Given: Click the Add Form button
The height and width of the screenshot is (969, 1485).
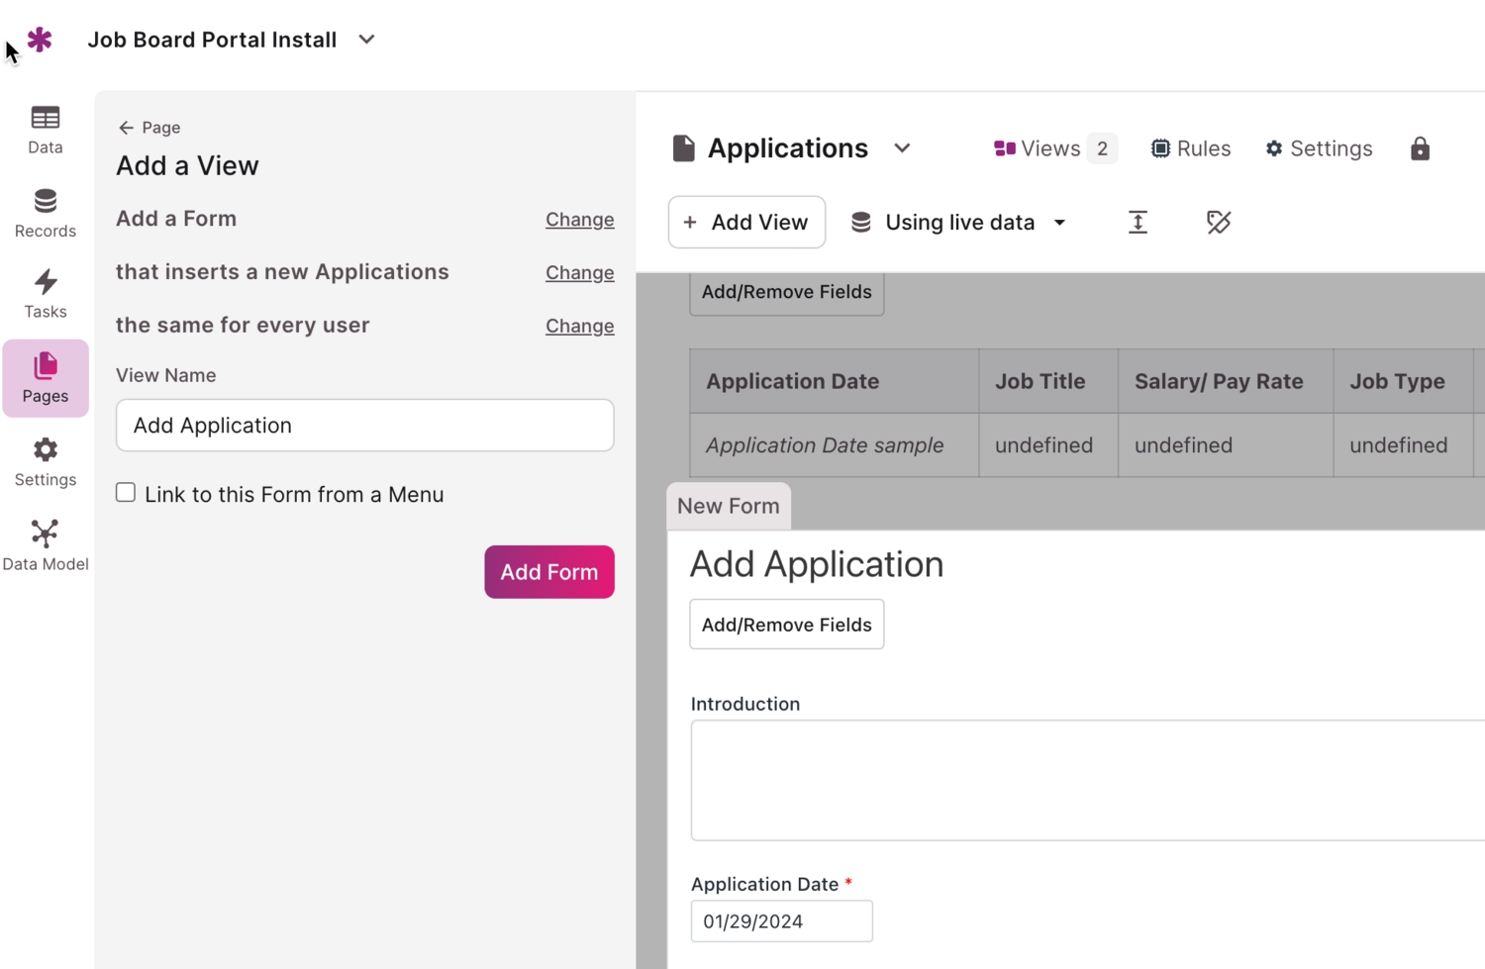Looking at the screenshot, I should (x=548, y=572).
